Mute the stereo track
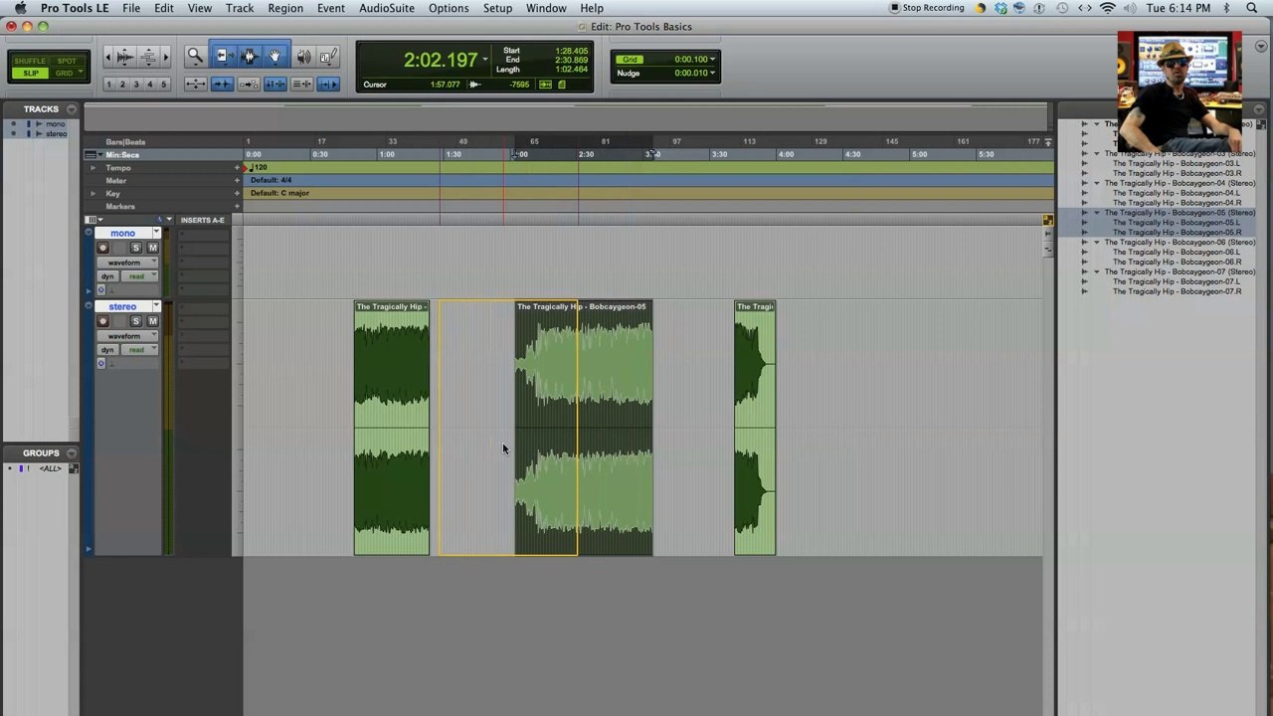Image resolution: width=1273 pixels, height=716 pixels. [x=152, y=321]
